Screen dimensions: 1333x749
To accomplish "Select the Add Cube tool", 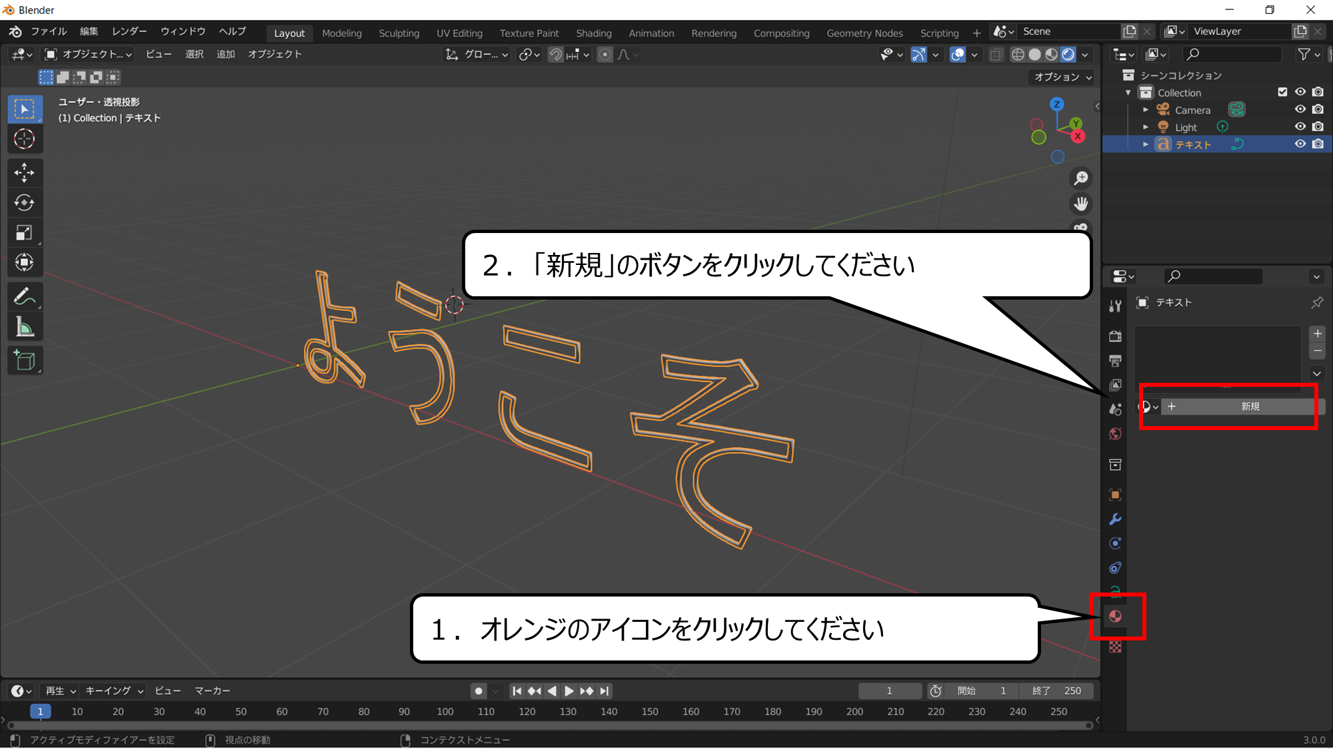I will (25, 360).
